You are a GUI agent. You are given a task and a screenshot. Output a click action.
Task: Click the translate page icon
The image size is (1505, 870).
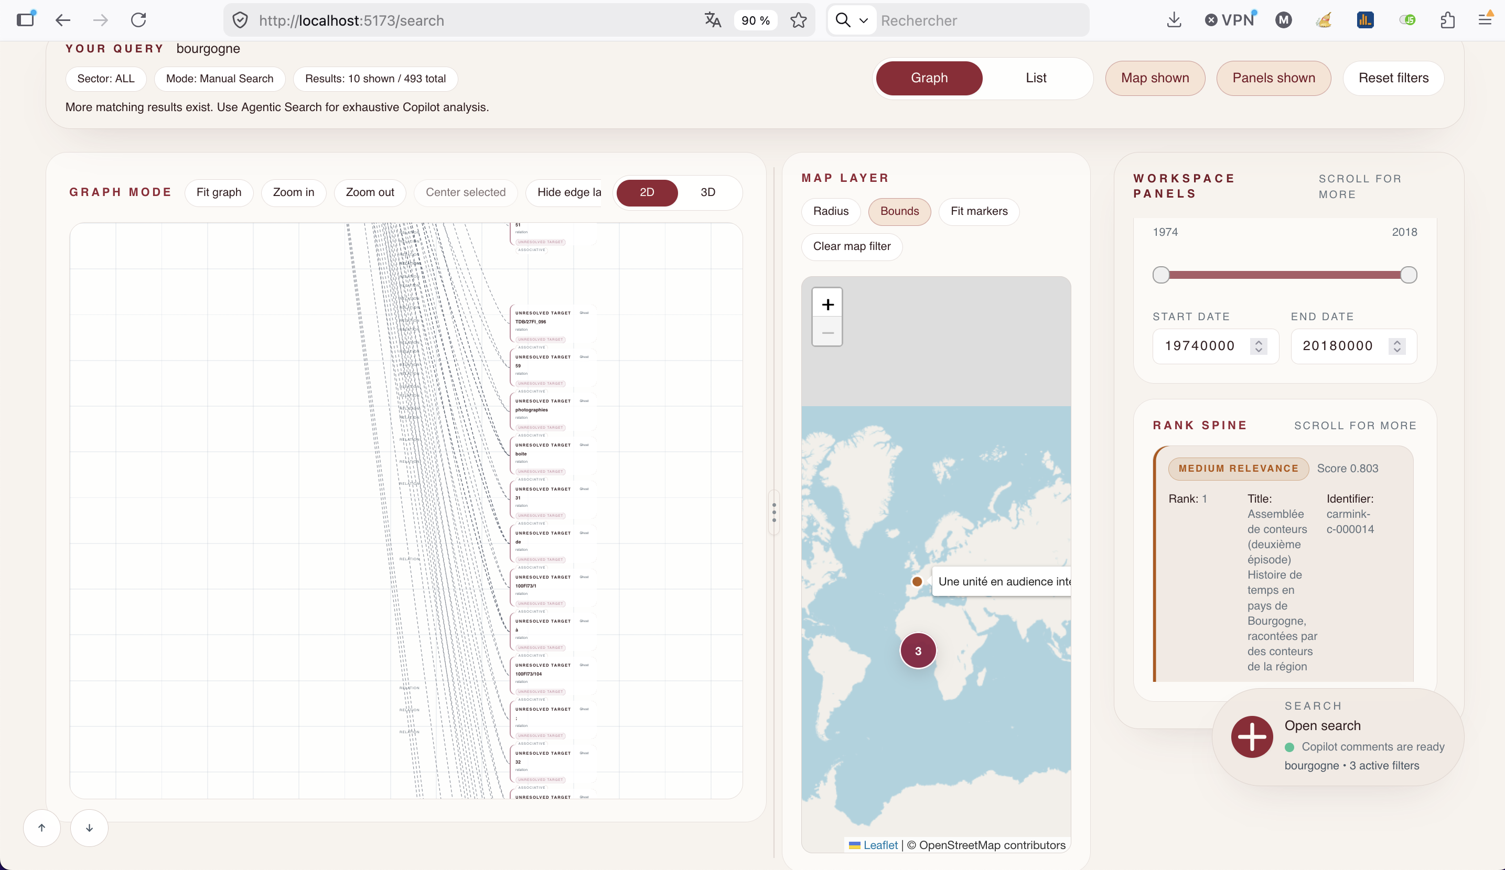pyautogui.click(x=713, y=20)
